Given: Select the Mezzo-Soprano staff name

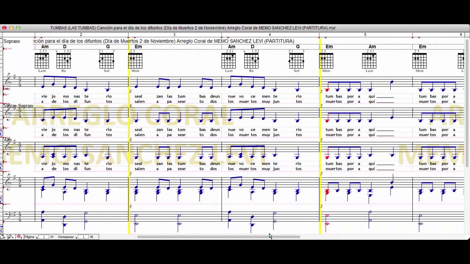Looking at the screenshot, I should tap(18, 106).
